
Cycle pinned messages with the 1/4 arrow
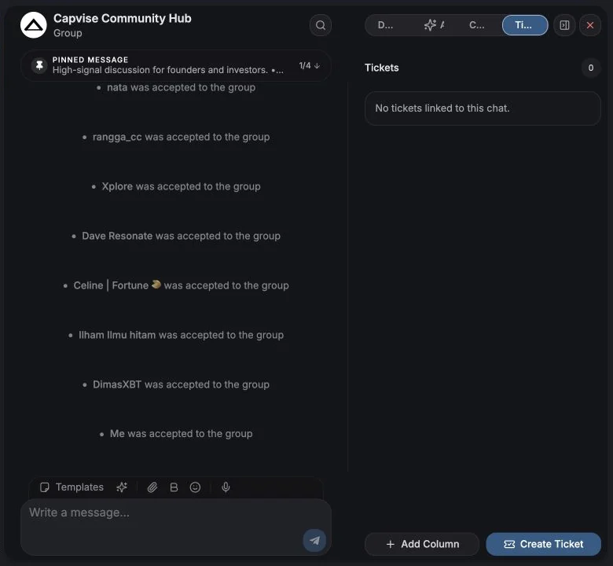[x=310, y=66]
